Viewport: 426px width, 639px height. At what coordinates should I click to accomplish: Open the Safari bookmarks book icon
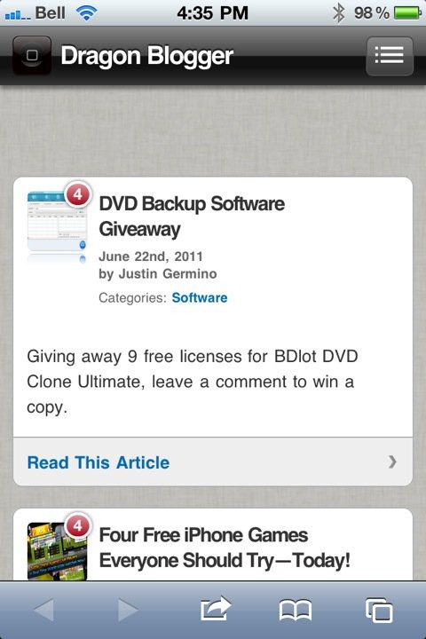coord(296,610)
